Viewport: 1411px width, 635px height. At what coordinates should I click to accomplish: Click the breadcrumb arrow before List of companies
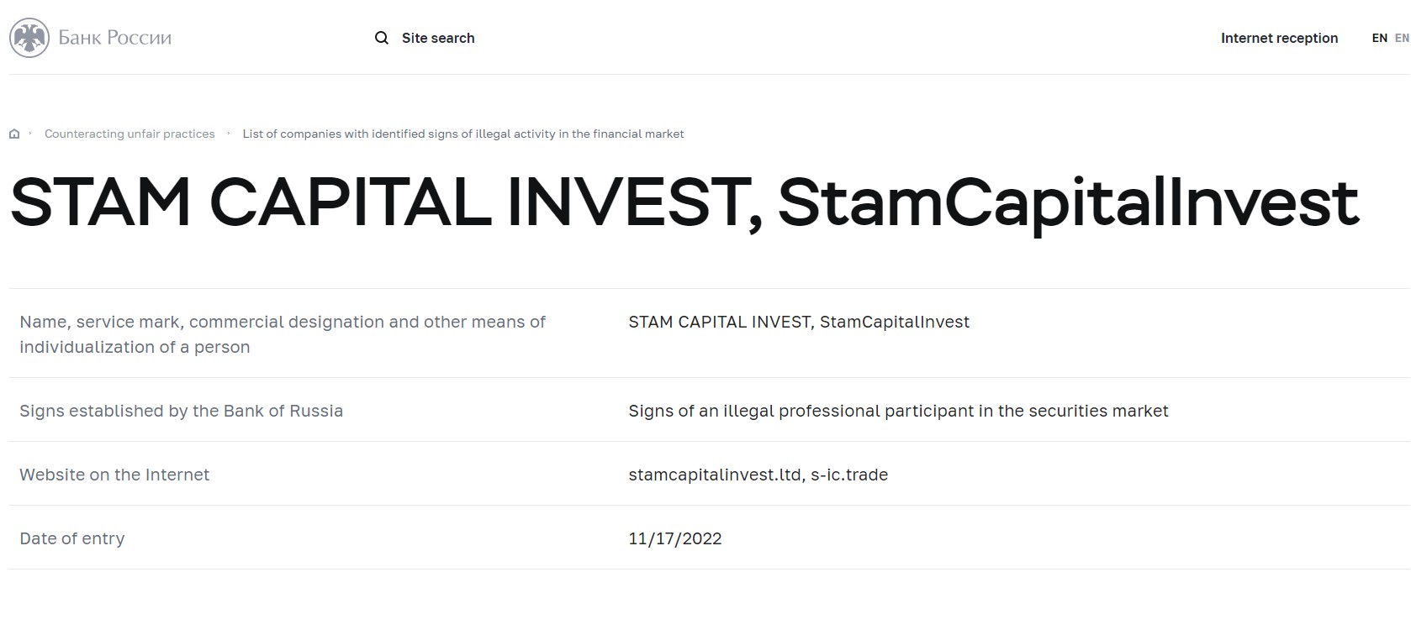pos(228,133)
